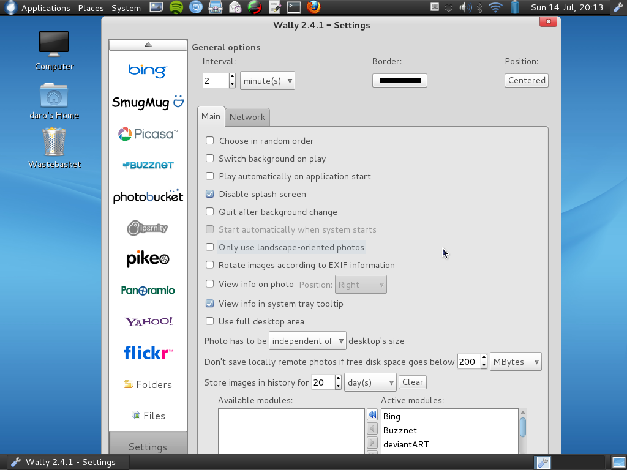This screenshot has height=470, width=627.
Task: Open the Computer desktop icon
Action: [x=54, y=51]
